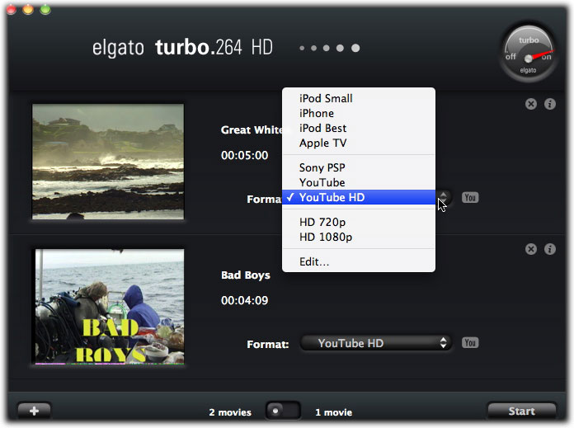Minimize the window with the yellow button

pos(28,9)
